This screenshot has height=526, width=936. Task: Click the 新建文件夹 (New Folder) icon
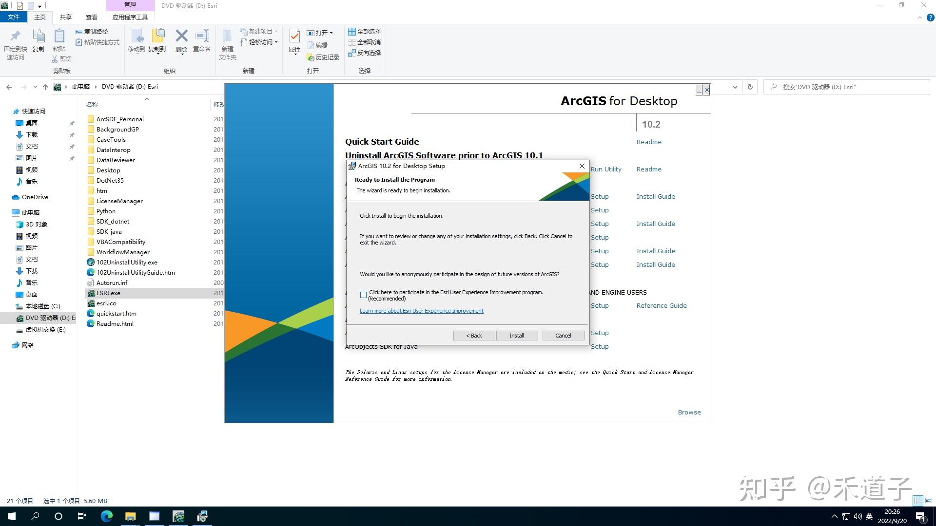coord(227,41)
